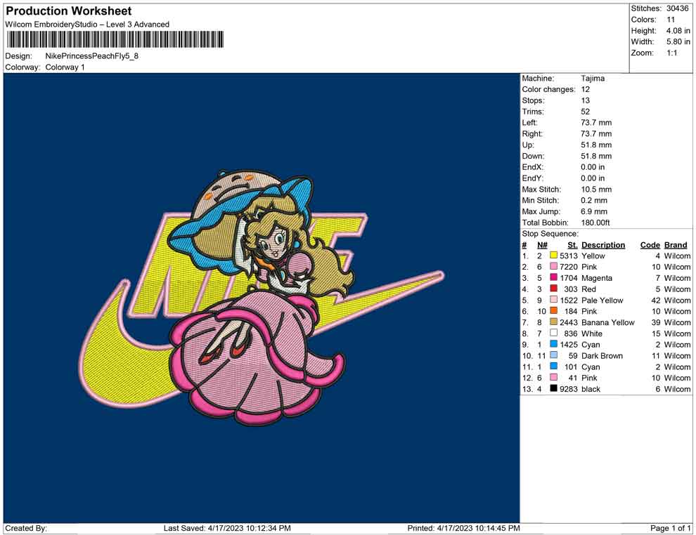696x535 pixels.
Task: Click the St. column header
Action: (x=572, y=244)
